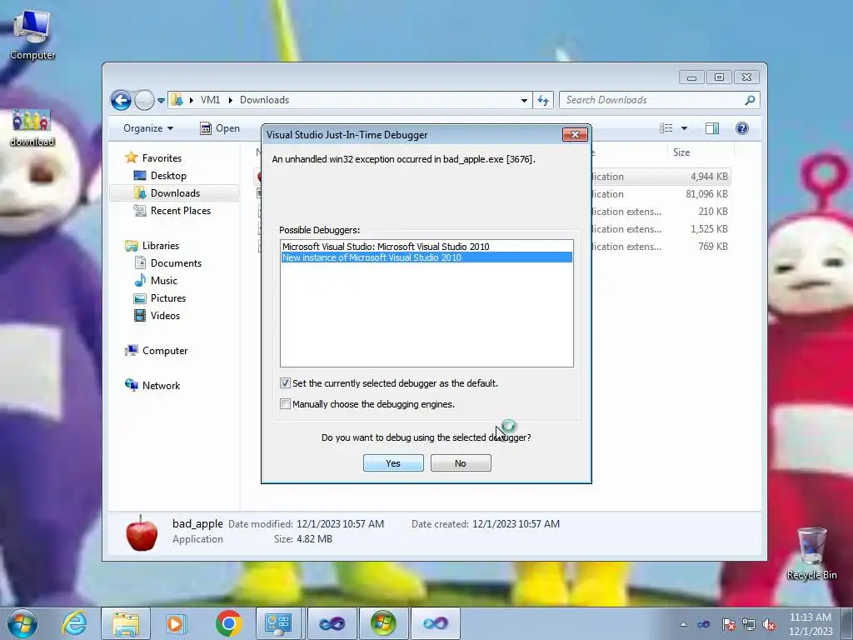
Task: Open the Windows Start menu
Action: [22, 623]
